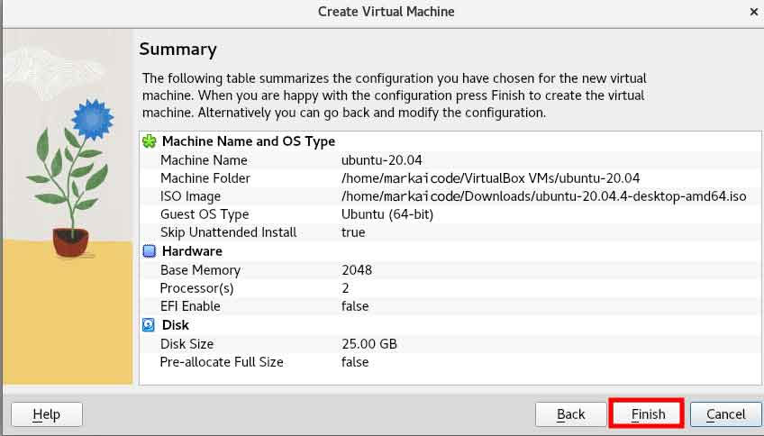Click the Pre-allocate Full Size value false
Screen dimensions: 764x436
355,362
